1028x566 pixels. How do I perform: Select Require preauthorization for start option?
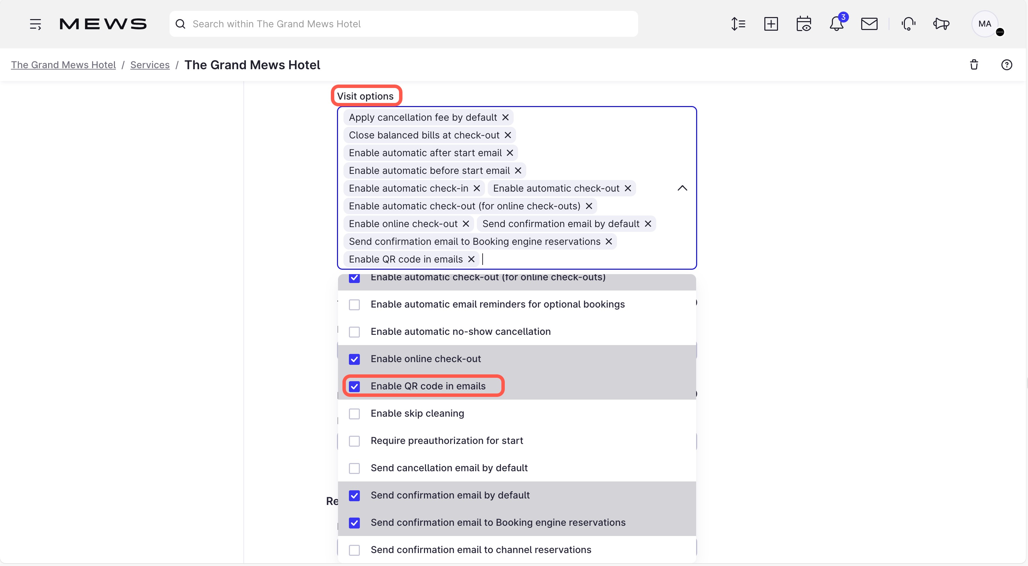[x=354, y=441]
